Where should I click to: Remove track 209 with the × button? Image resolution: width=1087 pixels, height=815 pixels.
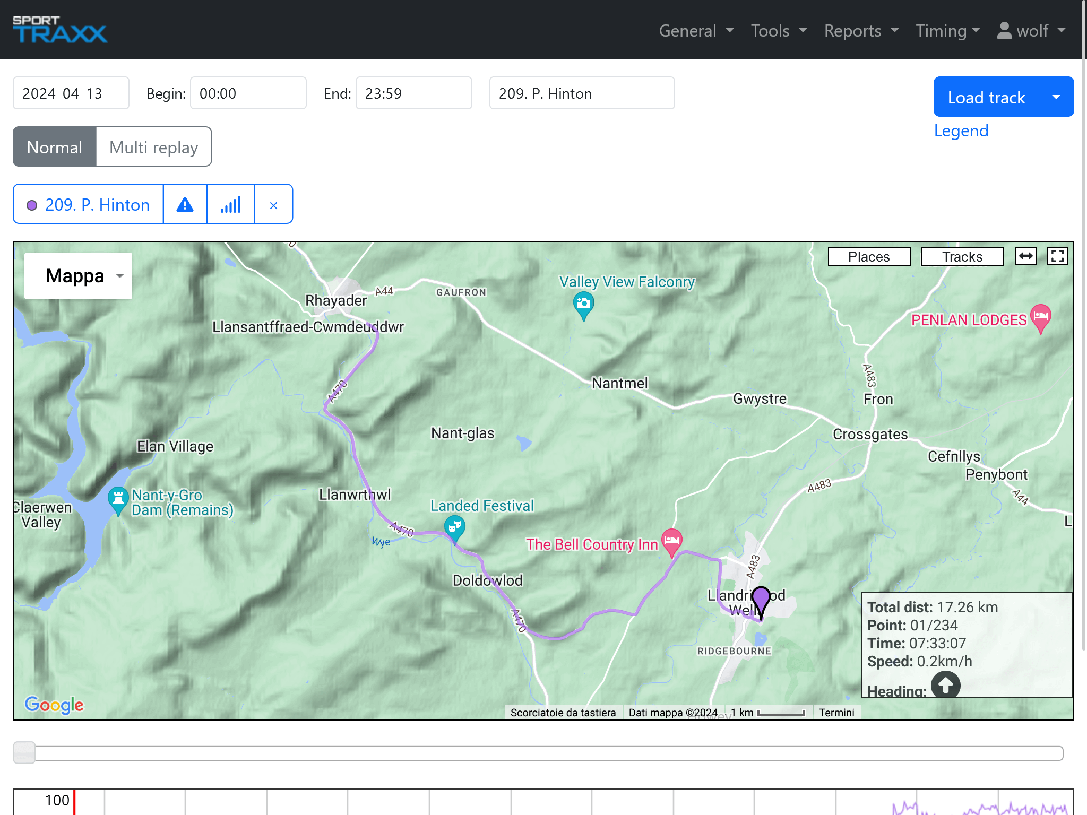coord(274,204)
